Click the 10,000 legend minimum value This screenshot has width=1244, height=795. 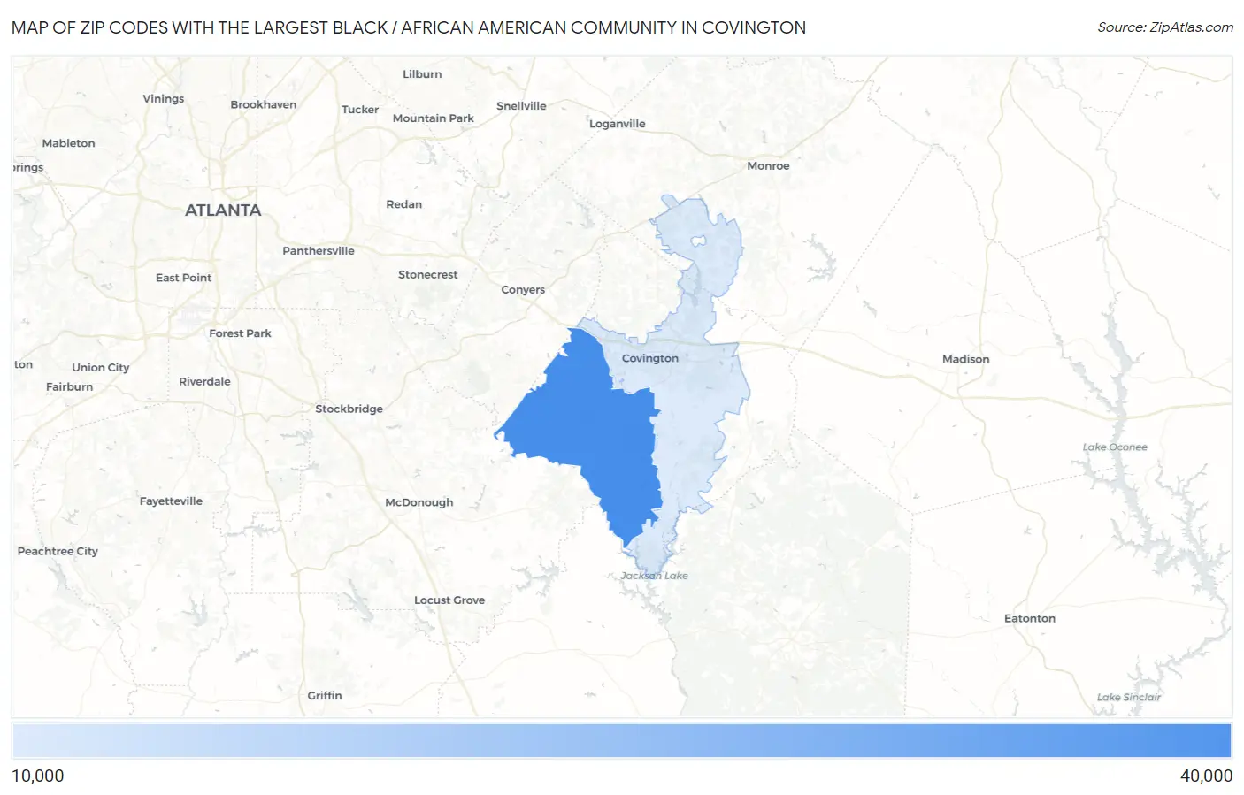click(38, 776)
